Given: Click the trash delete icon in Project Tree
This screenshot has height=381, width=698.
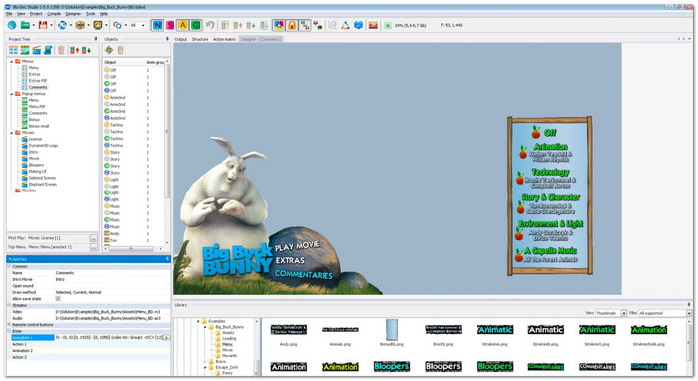Looking at the screenshot, I should click(x=62, y=50).
